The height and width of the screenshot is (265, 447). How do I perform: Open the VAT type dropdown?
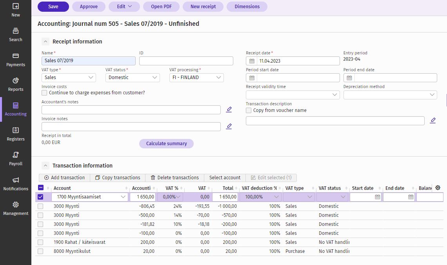pyautogui.click(x=69, y=78)
